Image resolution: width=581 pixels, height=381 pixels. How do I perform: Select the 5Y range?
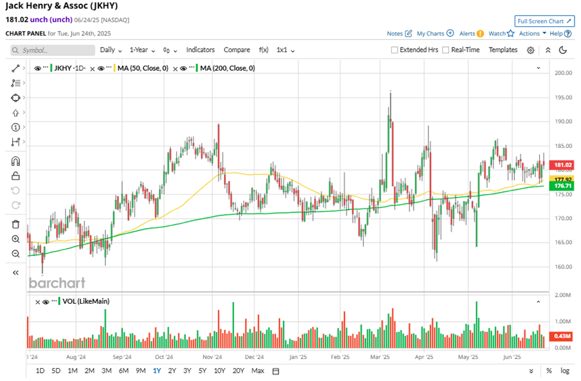pos(202,371)
